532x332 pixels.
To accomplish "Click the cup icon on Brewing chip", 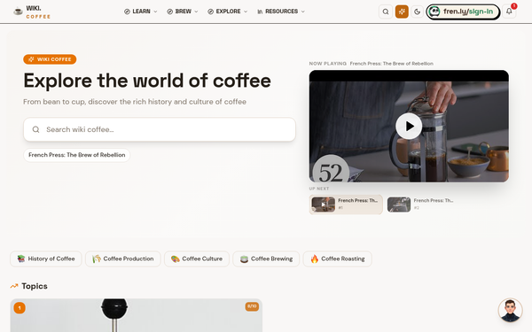I will coord(244,259).
